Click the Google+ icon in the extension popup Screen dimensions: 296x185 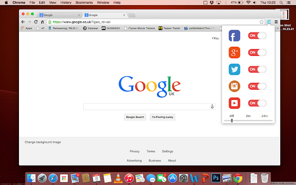234,52
